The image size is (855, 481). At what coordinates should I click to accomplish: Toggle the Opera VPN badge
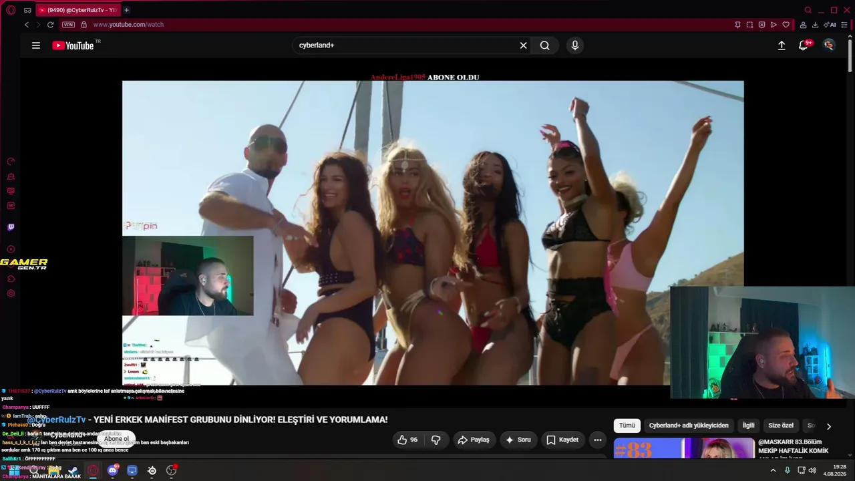(68, 25)
